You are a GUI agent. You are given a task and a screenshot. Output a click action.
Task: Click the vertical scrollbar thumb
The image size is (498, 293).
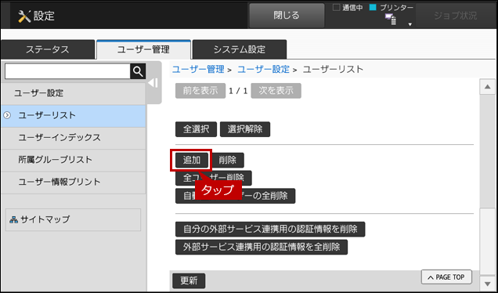(x=488, y=241)
